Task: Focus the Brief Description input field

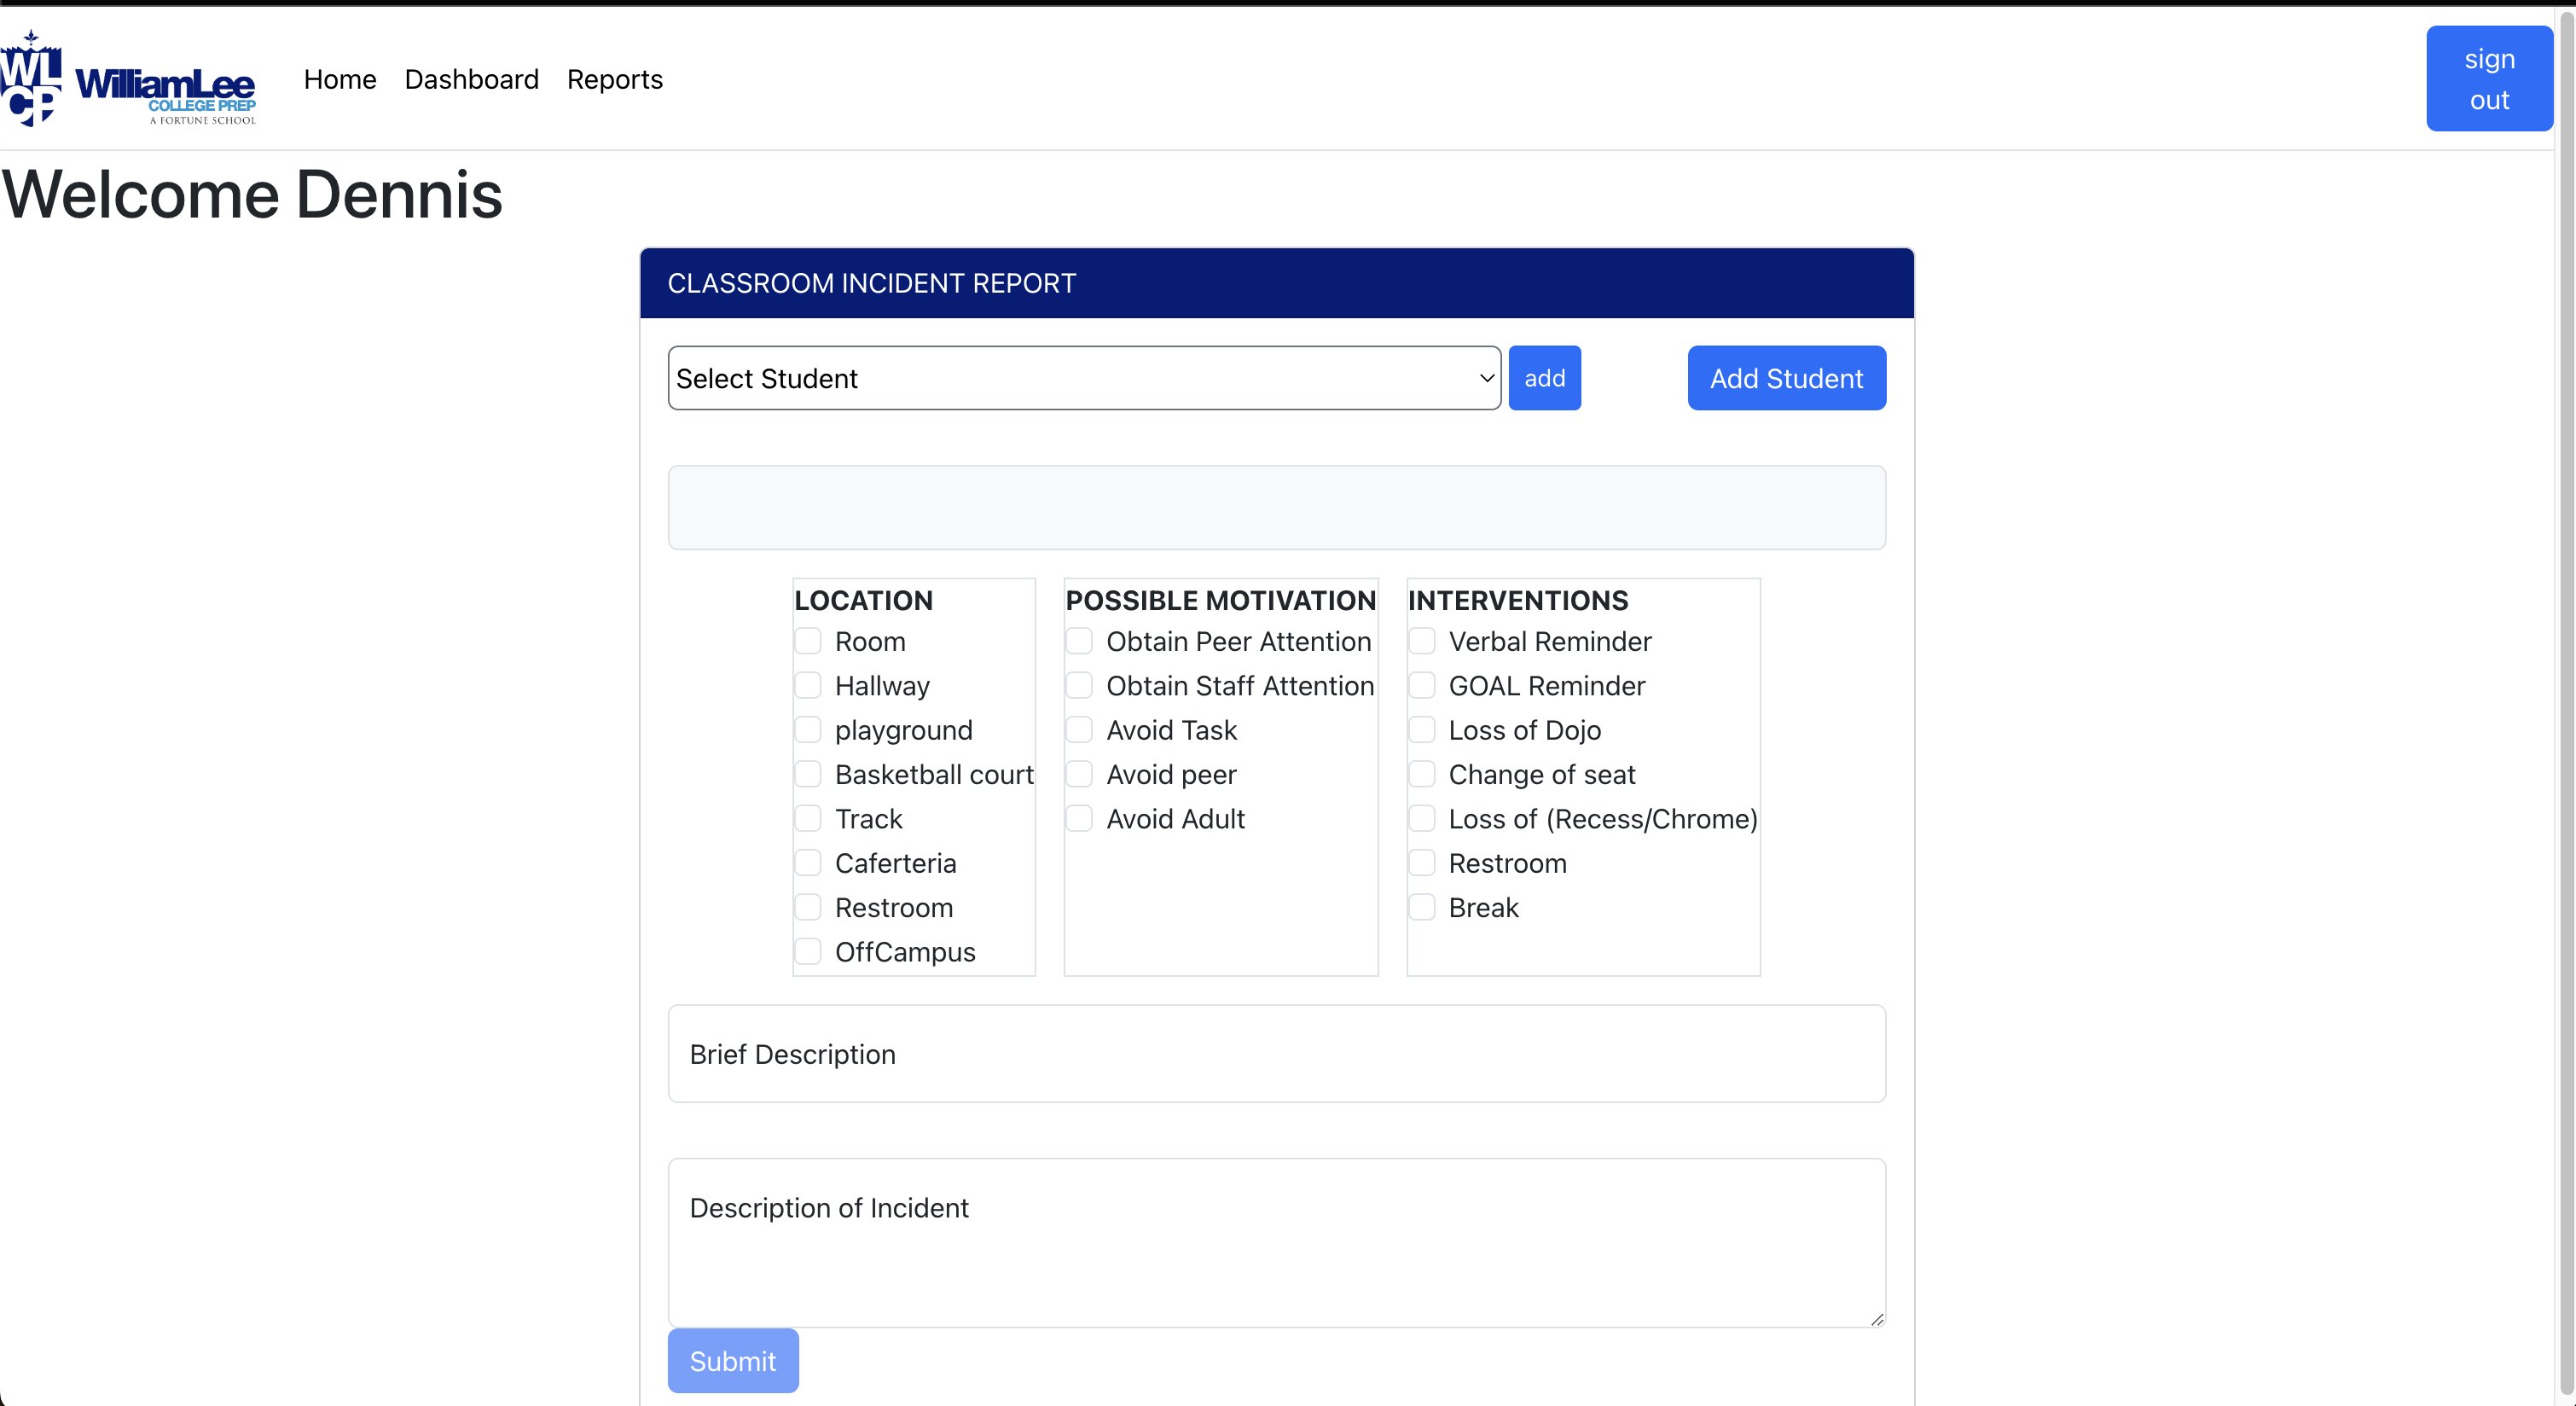Action: [1277, 1054]
